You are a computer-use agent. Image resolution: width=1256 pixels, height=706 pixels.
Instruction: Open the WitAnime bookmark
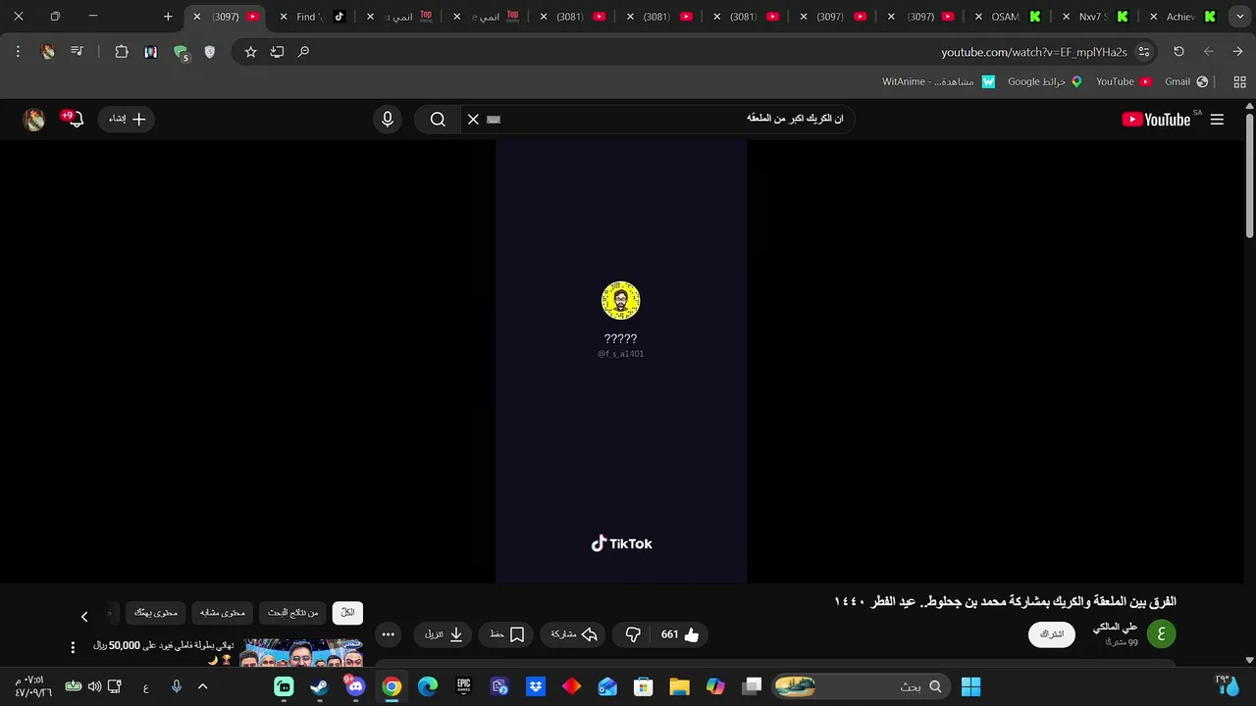[x=938, y=81]
